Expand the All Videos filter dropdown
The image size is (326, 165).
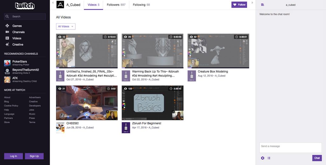pyautogui.click(x=66, y=27)
